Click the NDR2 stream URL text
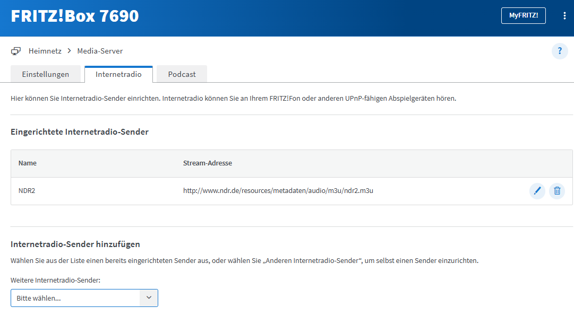Screen dimensions: 574x316 [x=278, y=191]
